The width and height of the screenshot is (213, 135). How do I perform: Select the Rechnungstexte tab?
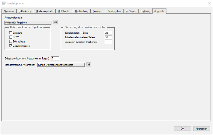point(45,11)
